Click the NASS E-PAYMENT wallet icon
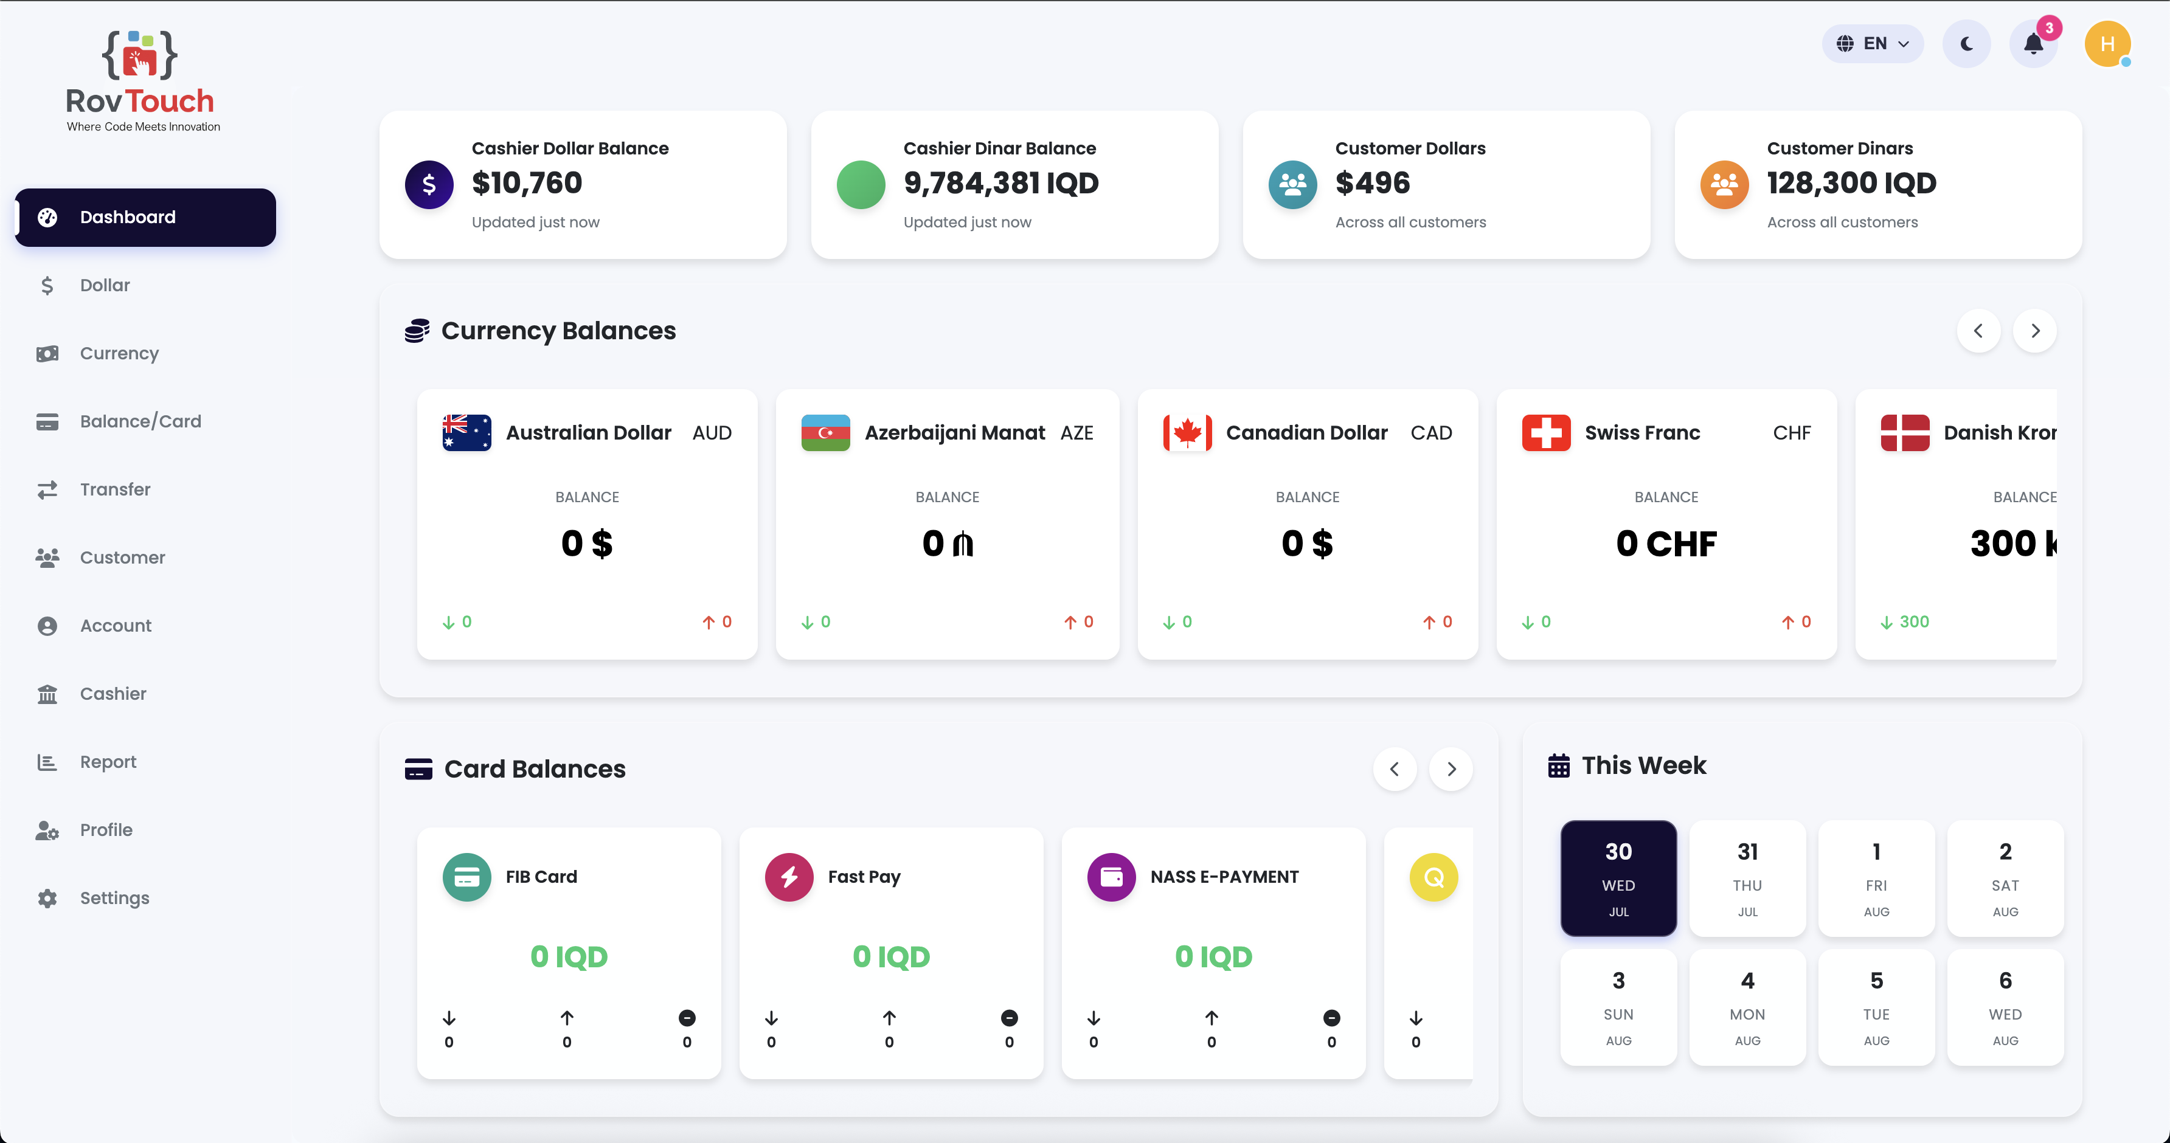Screen dimensions: 2170x1143 point(1112,878)
